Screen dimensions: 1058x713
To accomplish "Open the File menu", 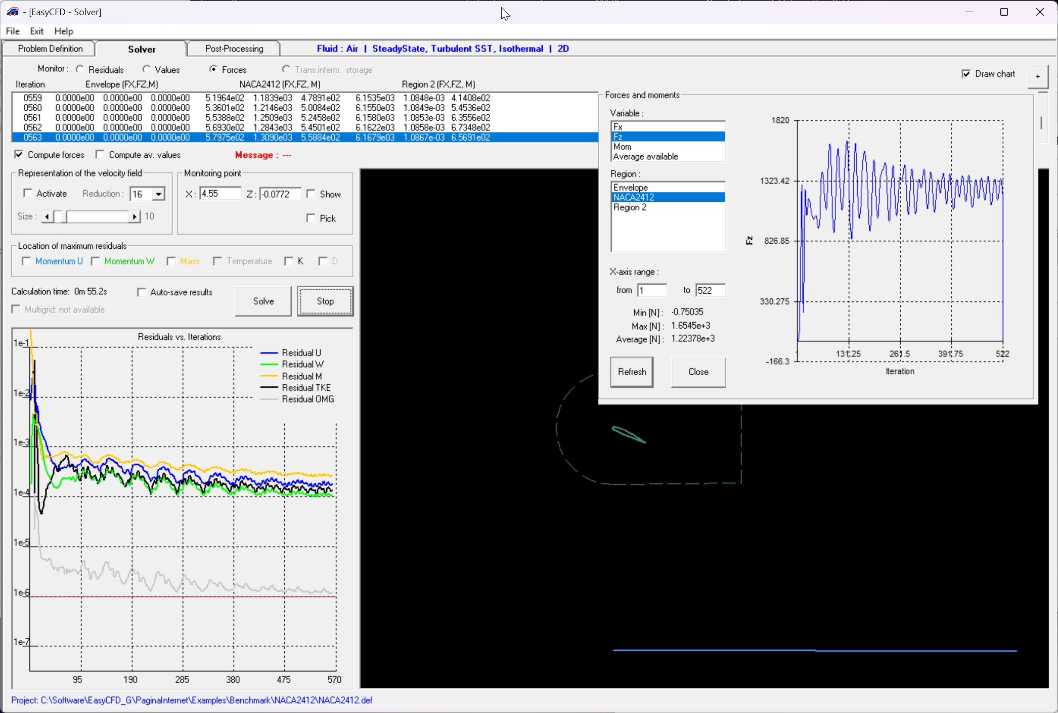I will click(13, 31).
